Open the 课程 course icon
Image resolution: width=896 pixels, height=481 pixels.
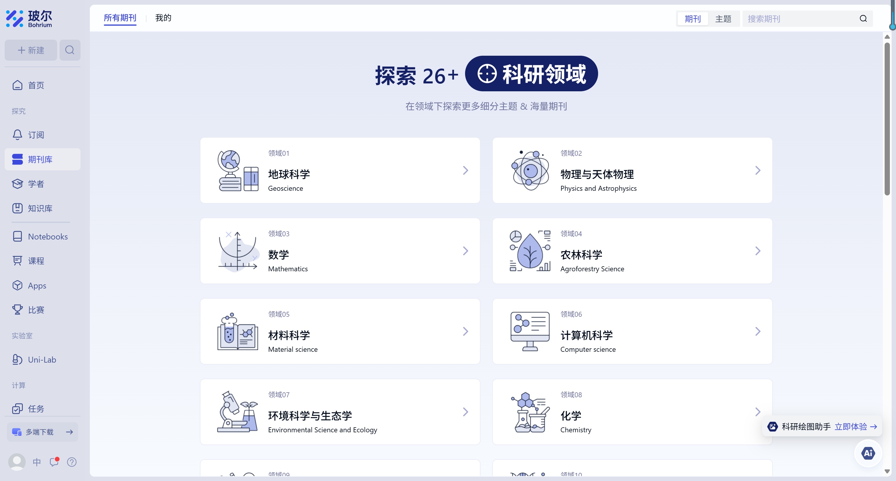18,261
